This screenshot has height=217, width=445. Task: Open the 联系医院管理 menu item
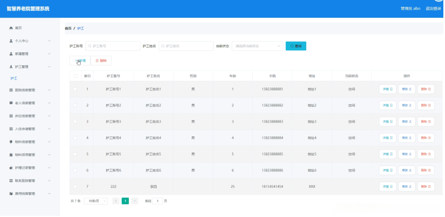tap(30, 181)
